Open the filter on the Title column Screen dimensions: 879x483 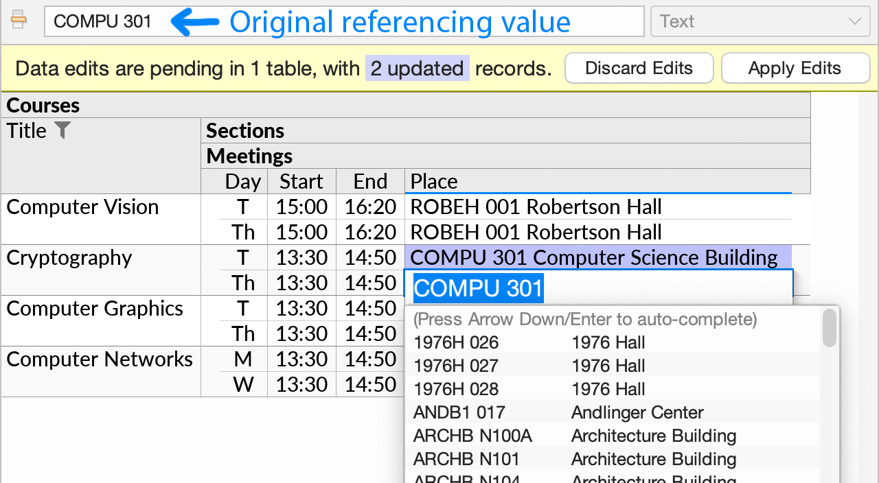(x=62, y=130)
